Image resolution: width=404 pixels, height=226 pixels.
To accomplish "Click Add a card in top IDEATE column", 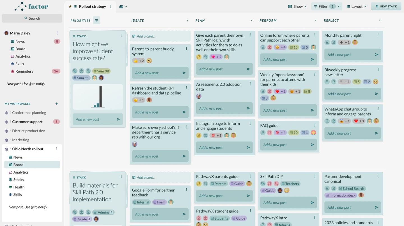I will click(x=160, y=36).
